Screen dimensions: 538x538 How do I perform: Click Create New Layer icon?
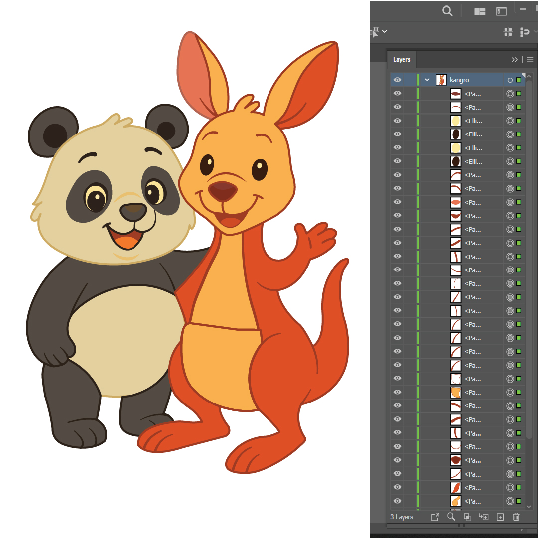(x=500, y=517)
